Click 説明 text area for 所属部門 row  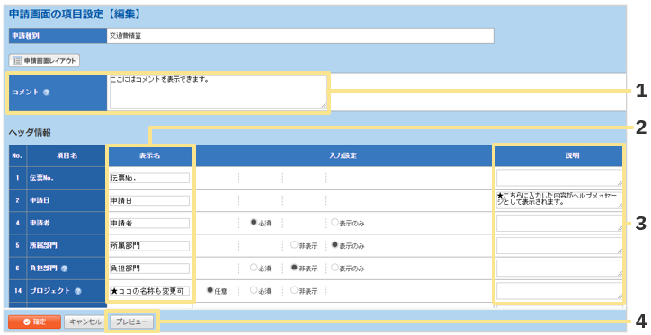point(559,245)
